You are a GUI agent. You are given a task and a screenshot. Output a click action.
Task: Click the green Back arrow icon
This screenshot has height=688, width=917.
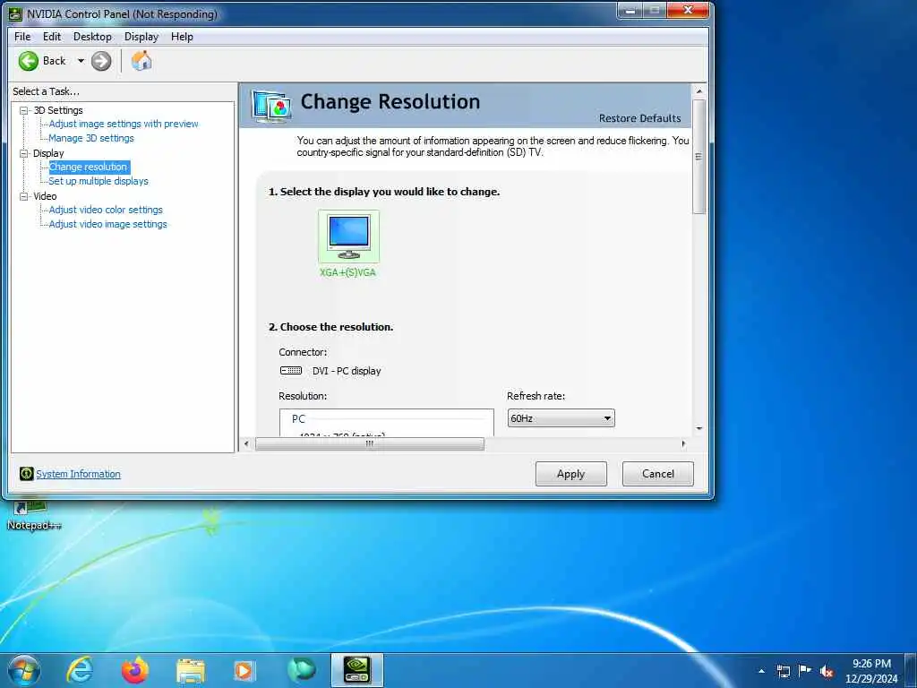[28, 61]
